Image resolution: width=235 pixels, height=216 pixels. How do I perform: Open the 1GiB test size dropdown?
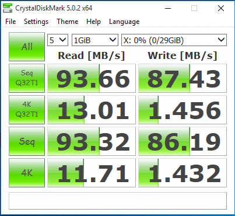[95, 40]
